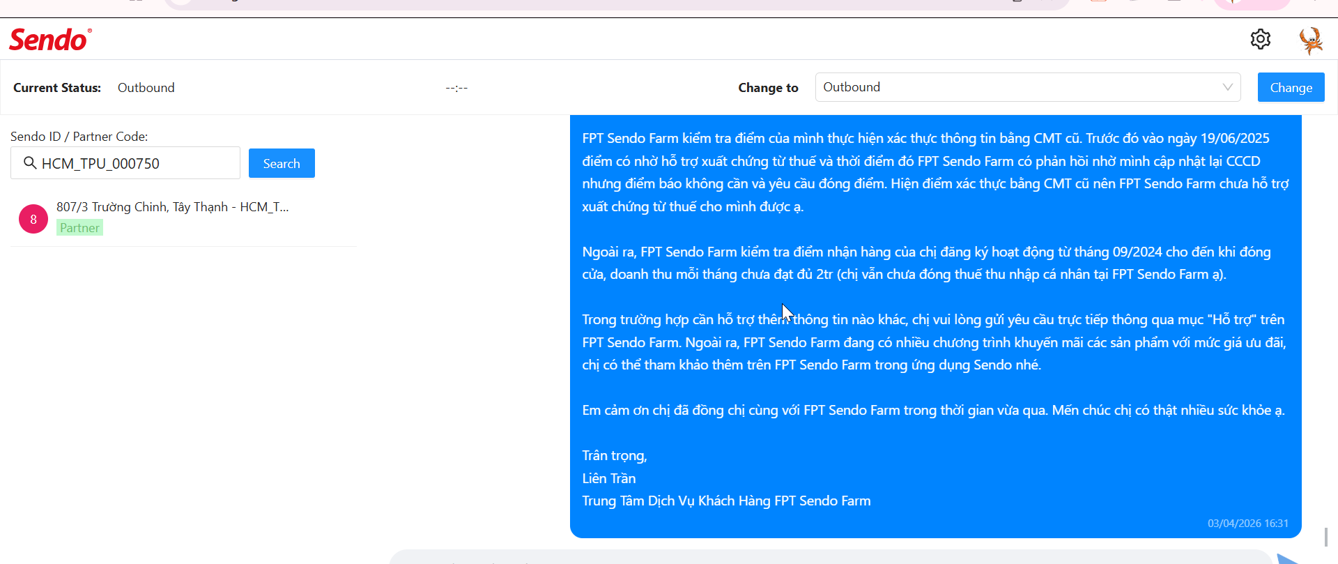Click the 'Trân trọng,' closing line
Screen dimensions: 1338x564
tap(615, 456)
